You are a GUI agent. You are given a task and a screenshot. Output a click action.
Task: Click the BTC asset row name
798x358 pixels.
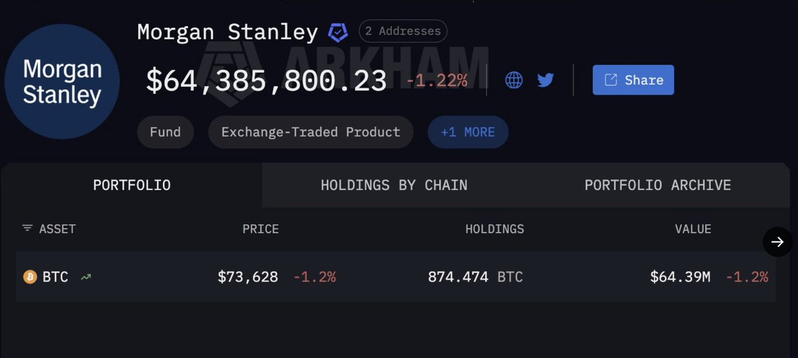click(x=55, y=277)
